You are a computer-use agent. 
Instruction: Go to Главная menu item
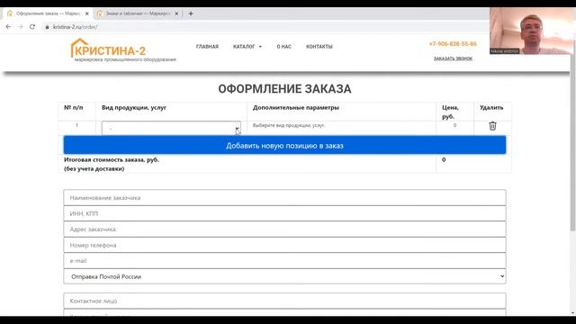click(x=207, y=47)
